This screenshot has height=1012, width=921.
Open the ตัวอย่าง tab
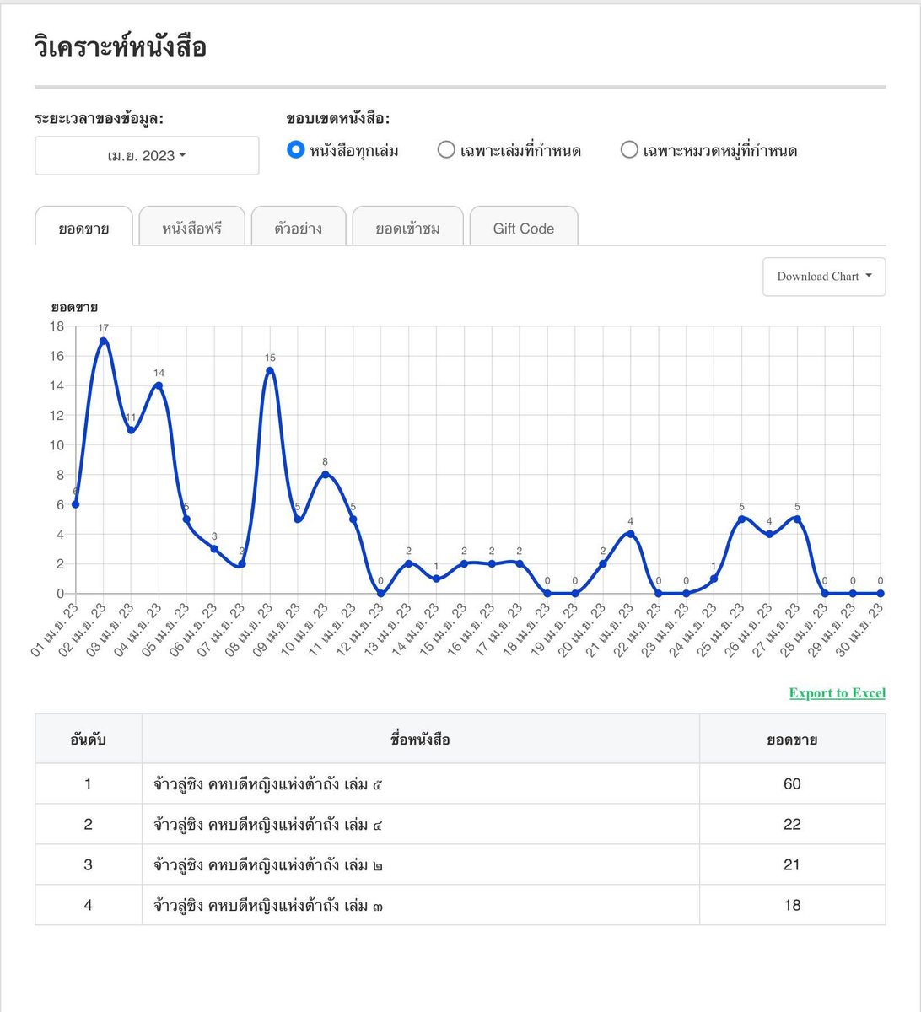pos(299,228)
